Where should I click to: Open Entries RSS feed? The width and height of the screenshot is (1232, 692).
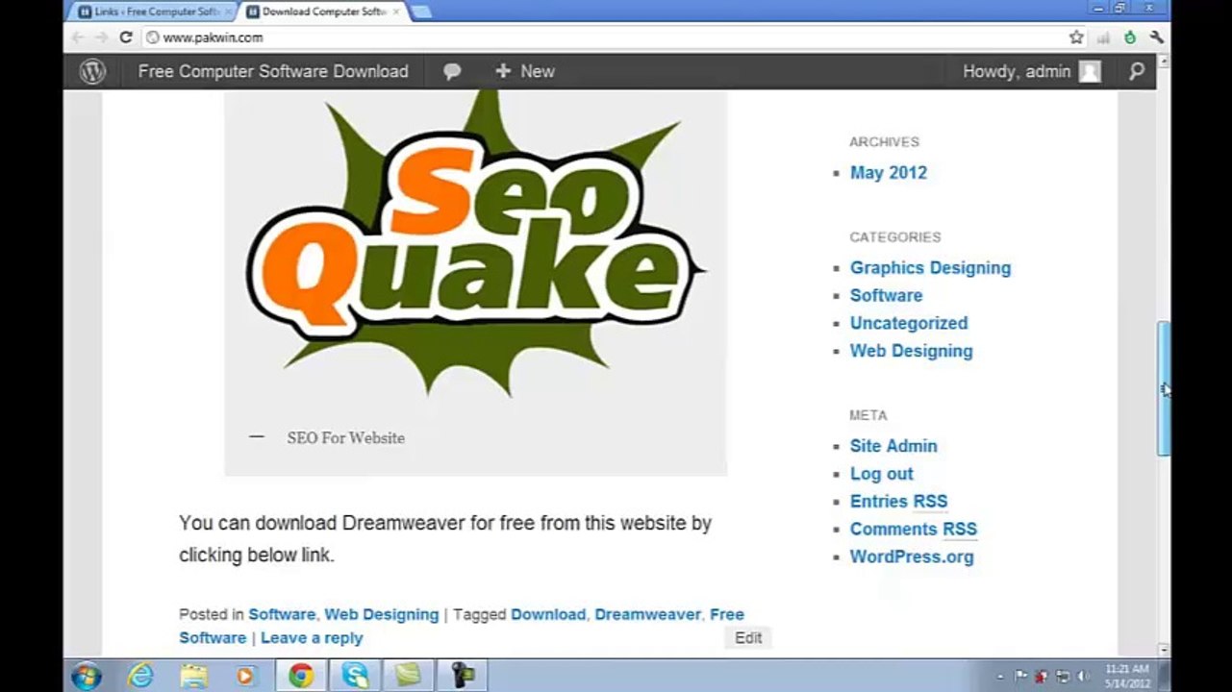click(x=898, y=502)
